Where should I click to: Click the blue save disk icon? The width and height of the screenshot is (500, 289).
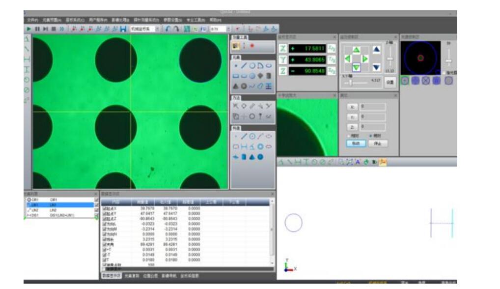coord(123,29)
